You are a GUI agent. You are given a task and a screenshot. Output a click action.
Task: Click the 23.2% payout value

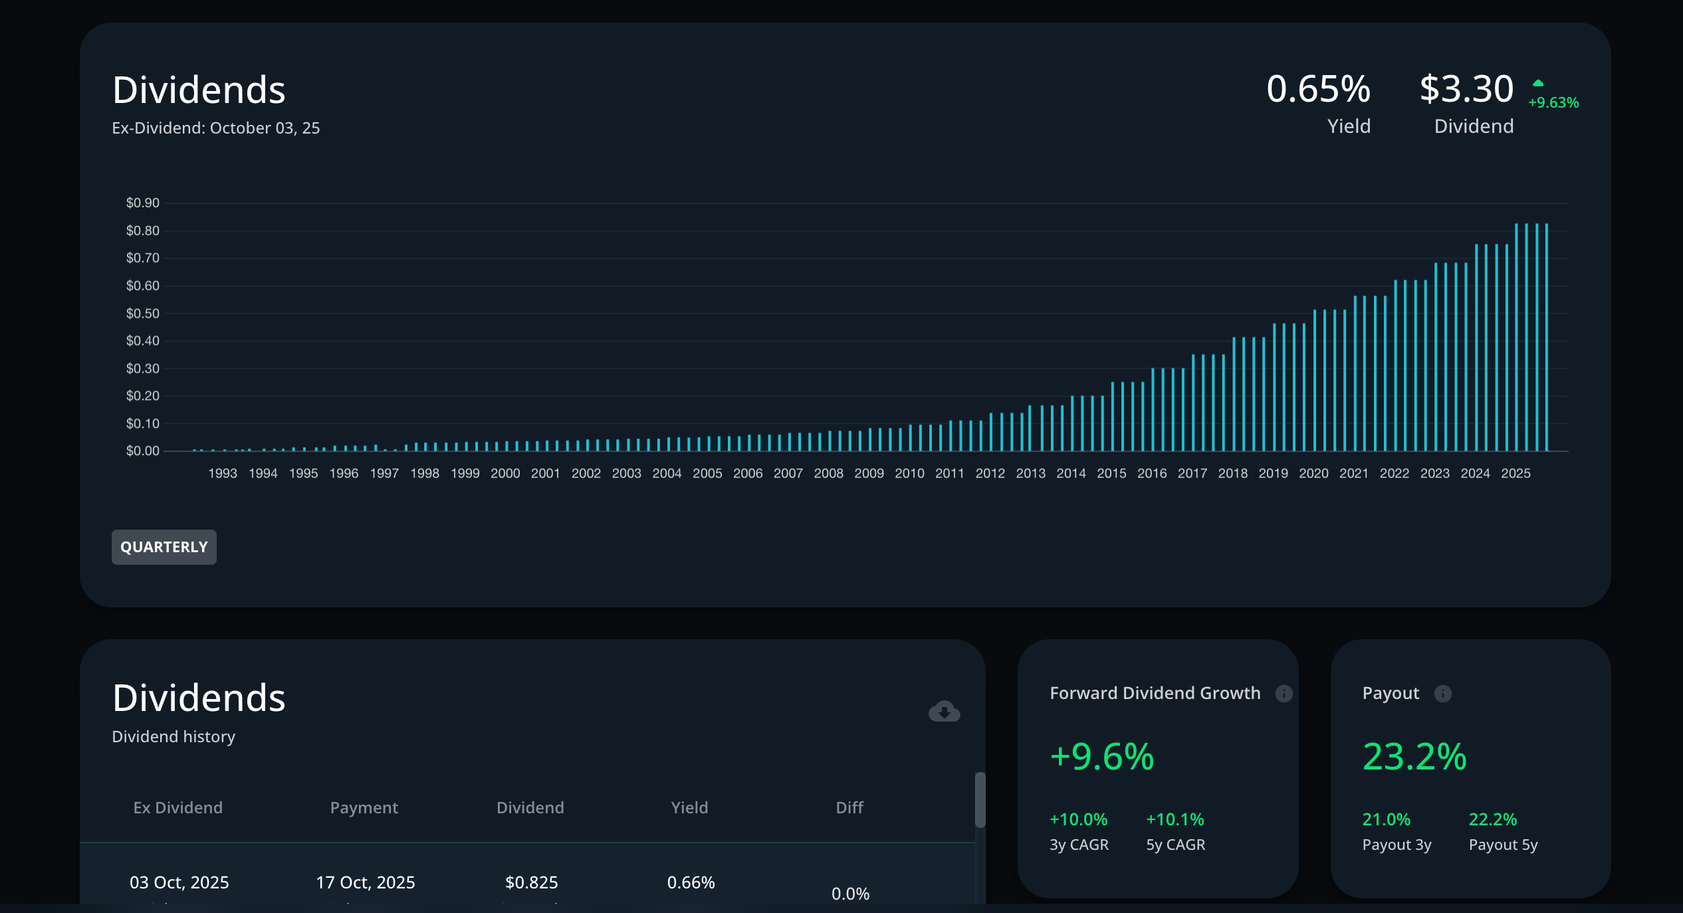click(x=1414, y=756)
